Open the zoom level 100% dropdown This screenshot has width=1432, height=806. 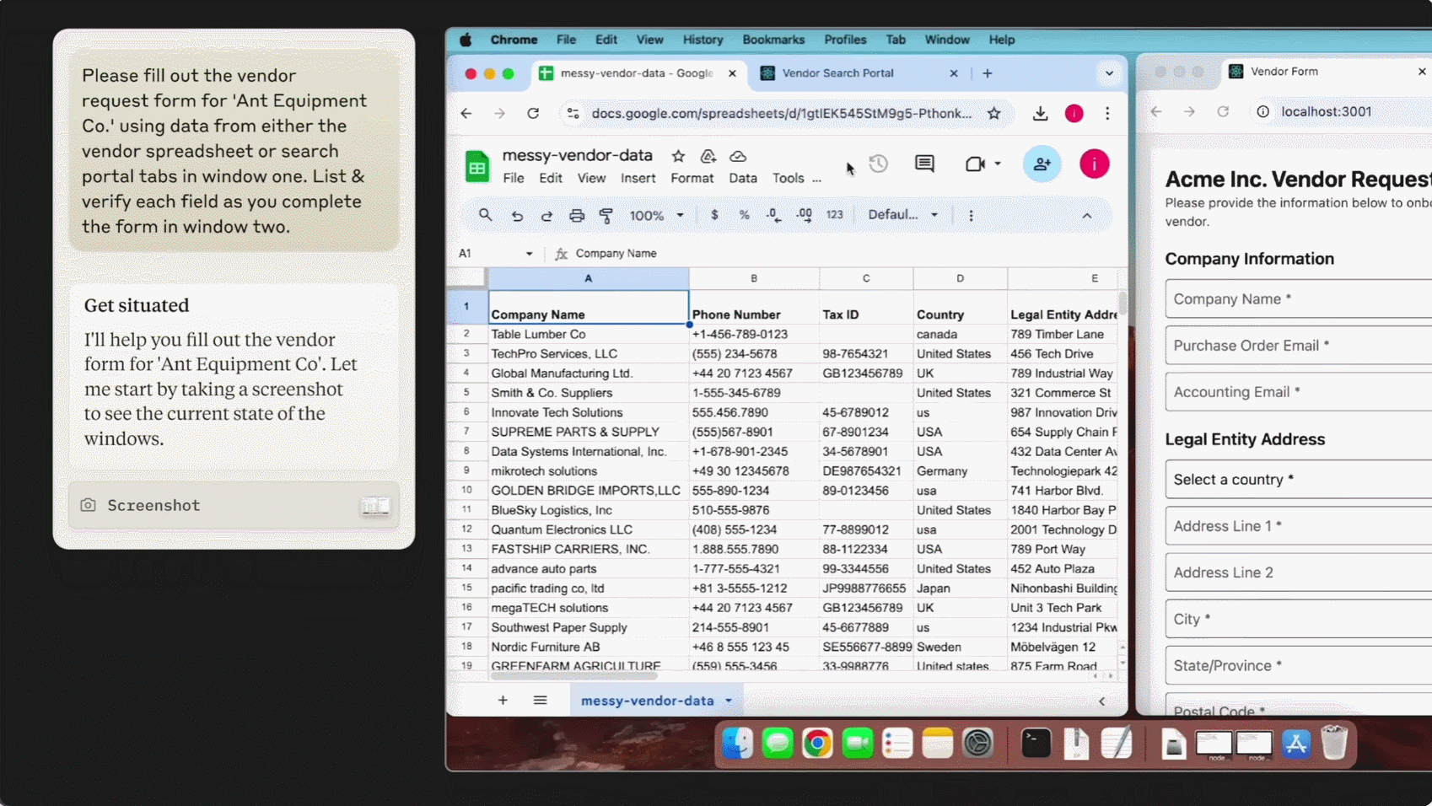(656, 216)
